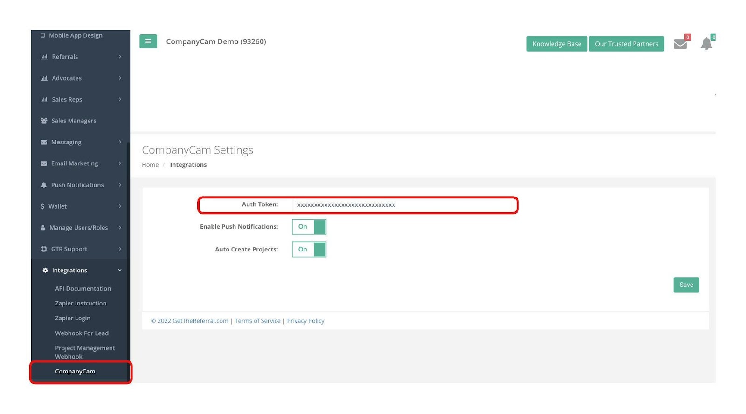Go to the Home breadcrumb link
This screenshot has width=746, height=414.
pyautogui.click(x=150, y=165)
